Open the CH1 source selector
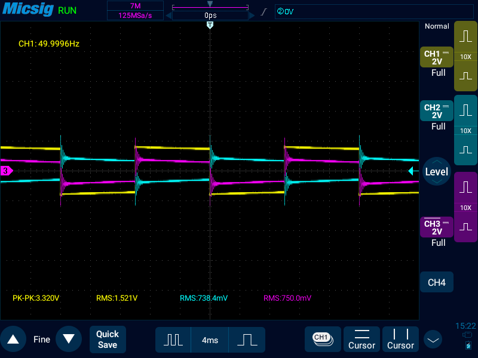This screenshot has height=358, width=478. coord(323,339)
